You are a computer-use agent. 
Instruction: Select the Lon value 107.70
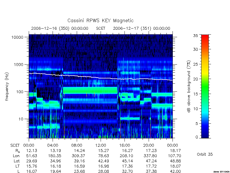click(x=175, y=156)
